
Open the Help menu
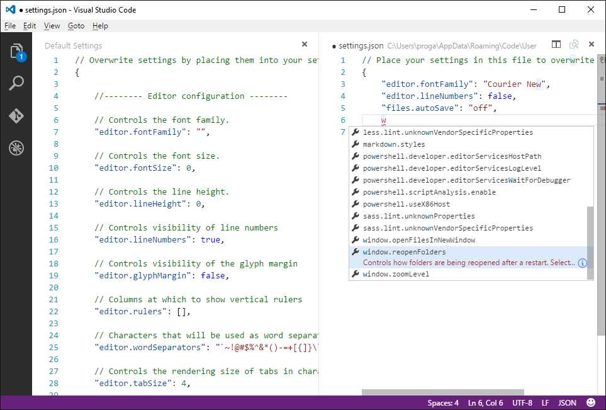[100, 26]
